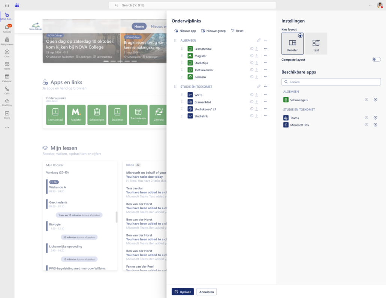Click the Teams search bar
Screen dimensions: 386x298
[x=192, y=5]
